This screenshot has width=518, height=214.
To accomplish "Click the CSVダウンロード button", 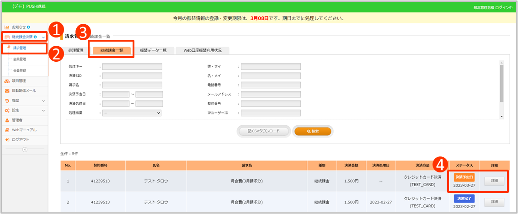I will [x=264, y=131].
